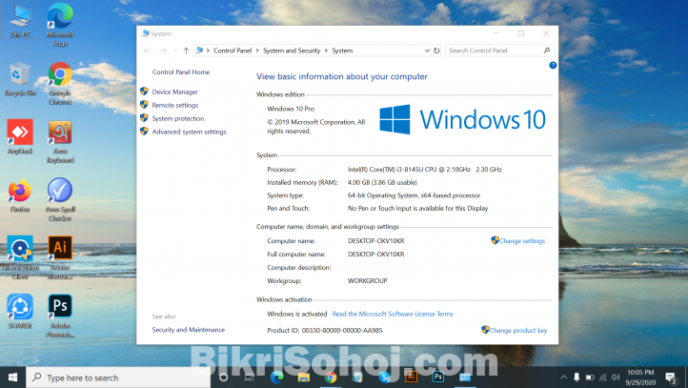Expand chevron after System and Security
Image resolution: width=688 pixels, height=388 pixels.
point(326,51)
